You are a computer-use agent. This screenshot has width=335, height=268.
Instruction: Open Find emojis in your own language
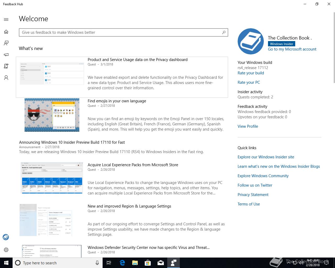coord(117,101)
